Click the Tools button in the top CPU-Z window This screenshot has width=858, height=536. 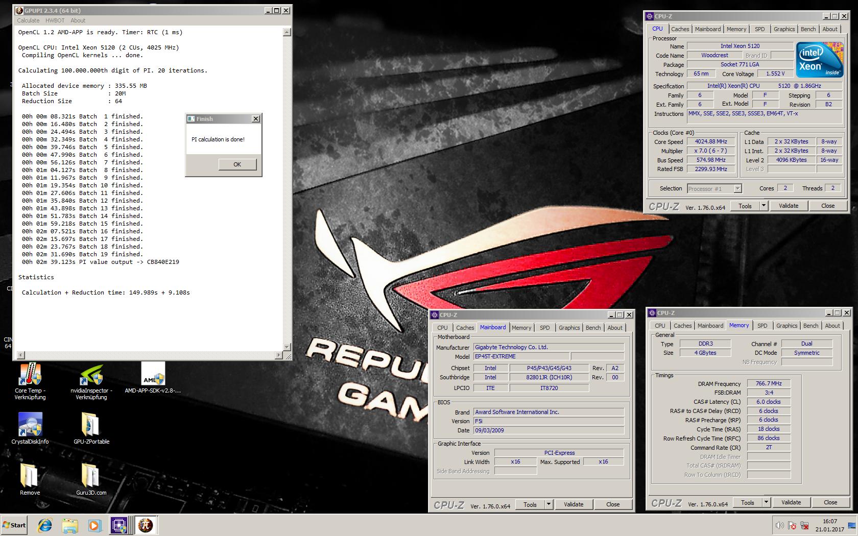(x=745, y=206)
